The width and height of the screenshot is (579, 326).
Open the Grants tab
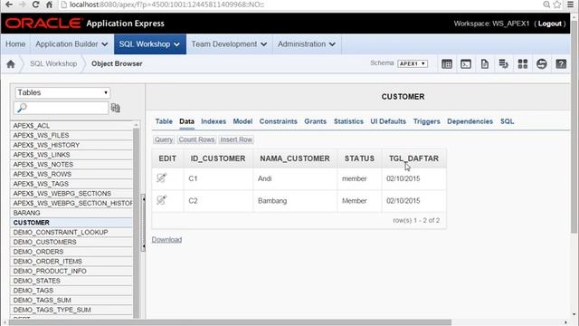pos(316,121)
